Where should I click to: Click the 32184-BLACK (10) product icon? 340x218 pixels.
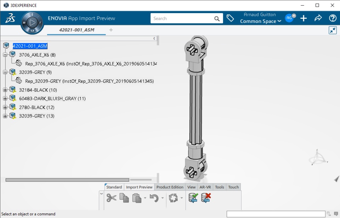click(x=13, y=89)
